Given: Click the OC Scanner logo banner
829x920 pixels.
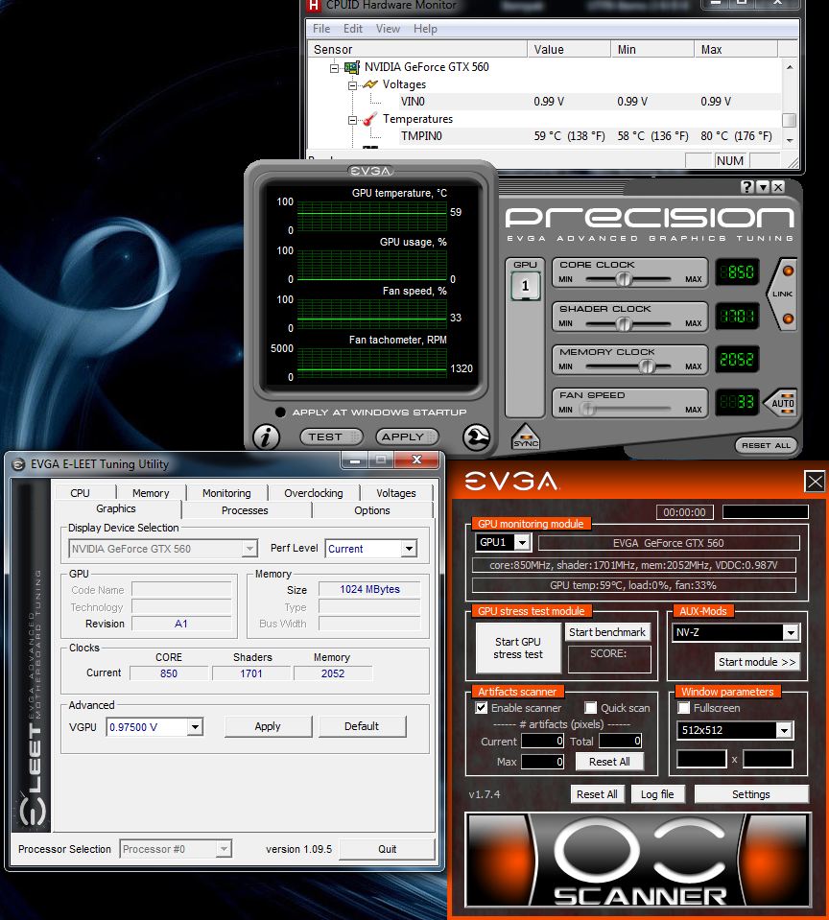Looking at the screenshot, I should click(x=638, y=861).
